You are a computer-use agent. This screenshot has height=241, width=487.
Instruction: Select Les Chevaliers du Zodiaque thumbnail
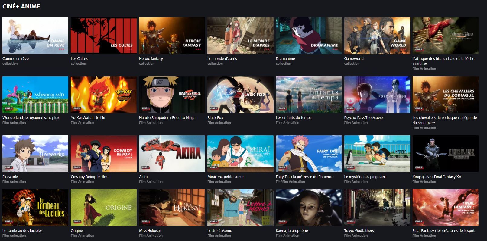point(445,95)
